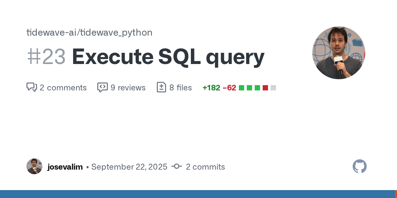The width and height of the screenshot is (397, 198).
Task: Show the 8 files changed
Action: pyautogui.click(x=181, y=88)
